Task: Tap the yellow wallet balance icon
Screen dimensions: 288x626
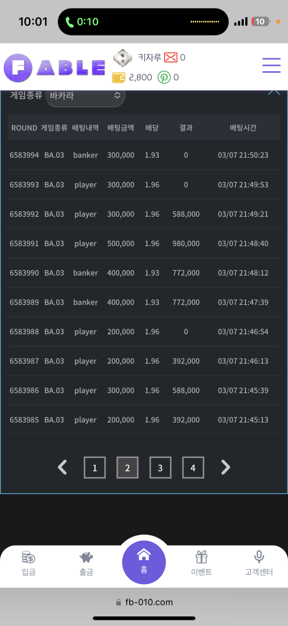Action: (x=119, y=77)
